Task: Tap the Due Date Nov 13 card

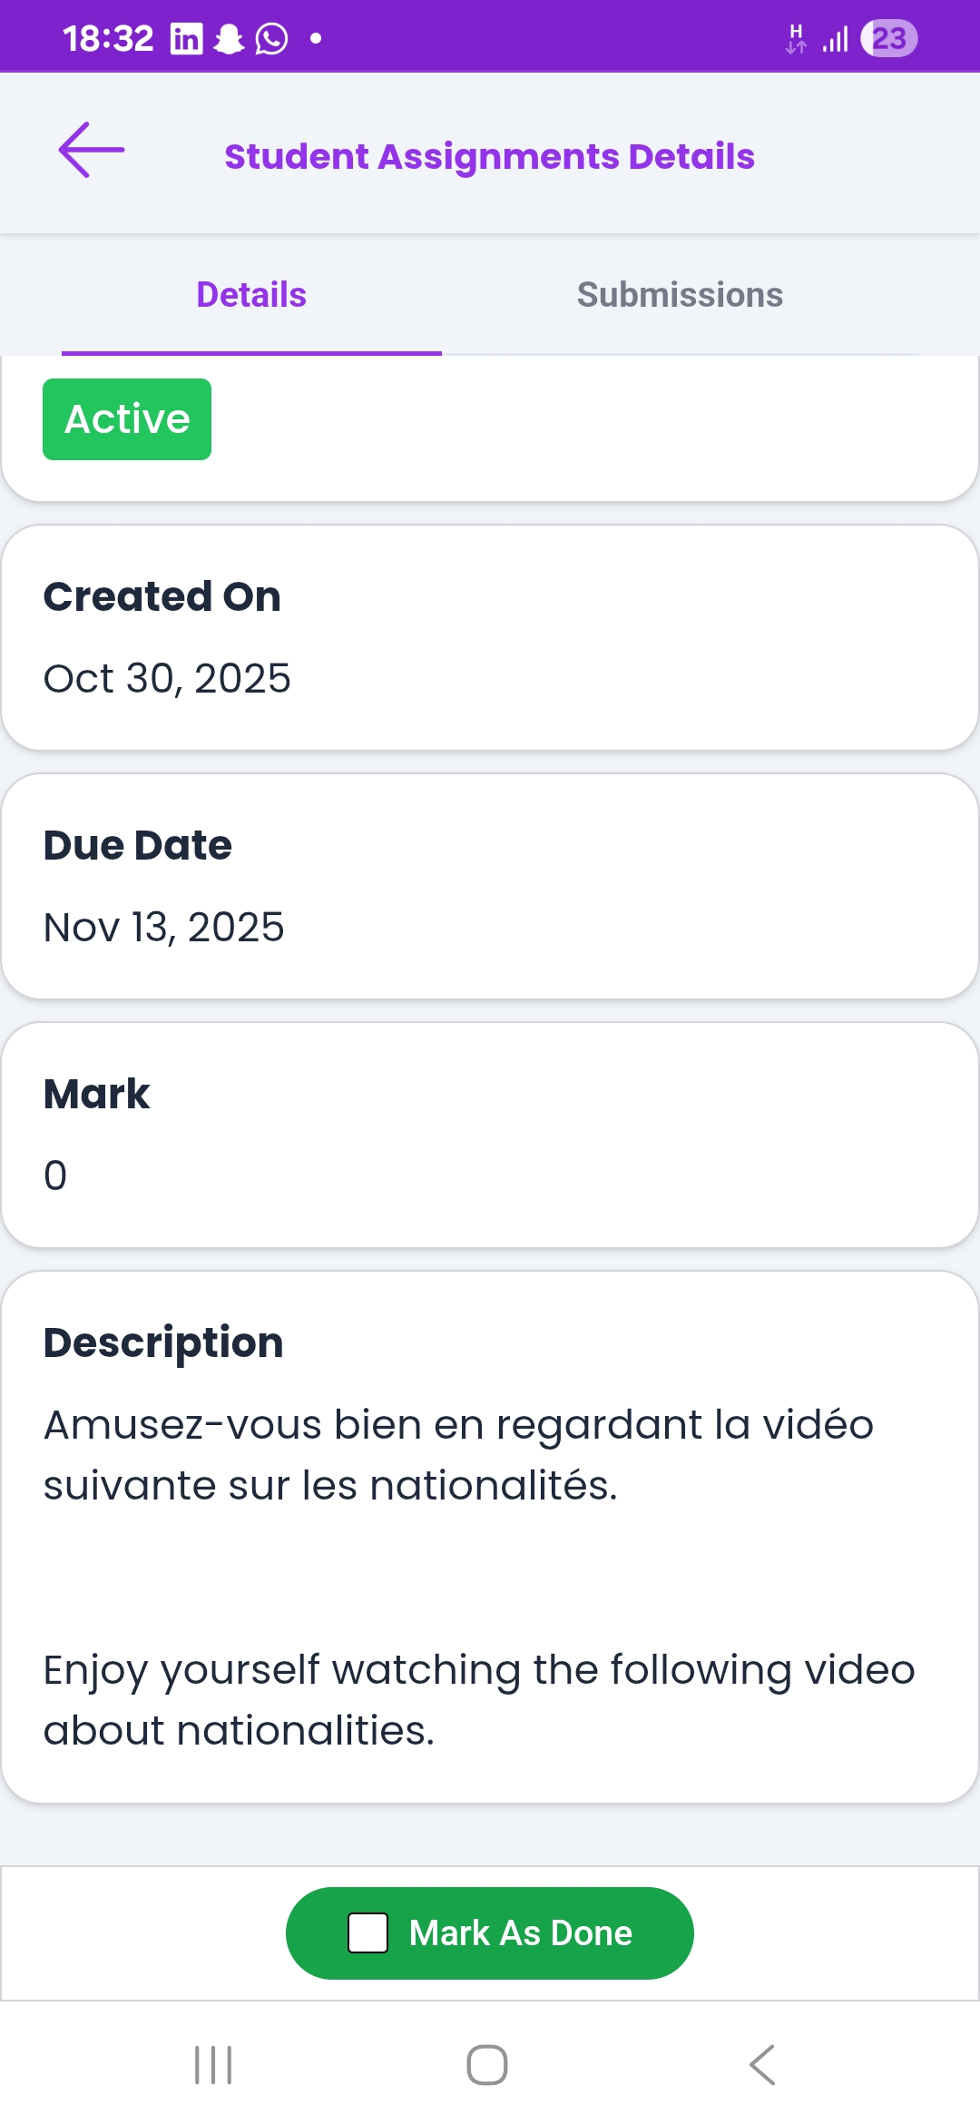Action: [x=490, y=886]
